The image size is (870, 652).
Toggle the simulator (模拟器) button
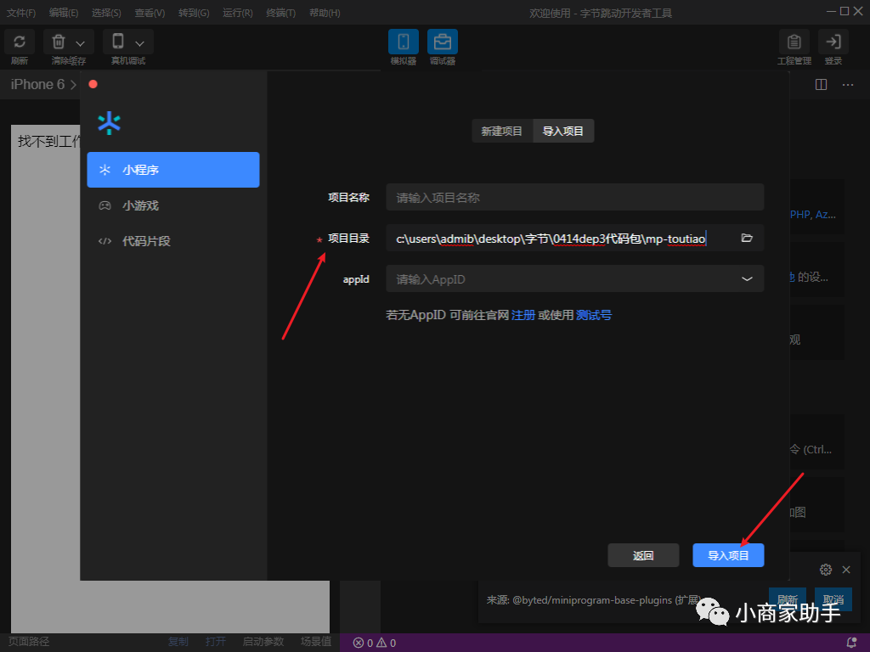(404, 42)
